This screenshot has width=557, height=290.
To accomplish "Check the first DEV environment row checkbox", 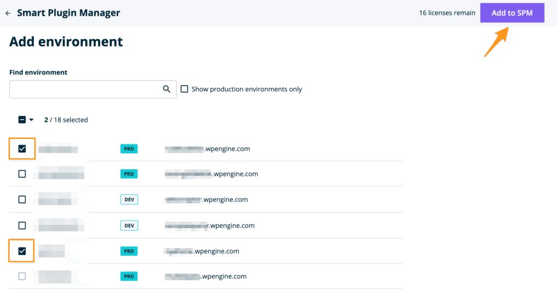I will tap(22, 199).
